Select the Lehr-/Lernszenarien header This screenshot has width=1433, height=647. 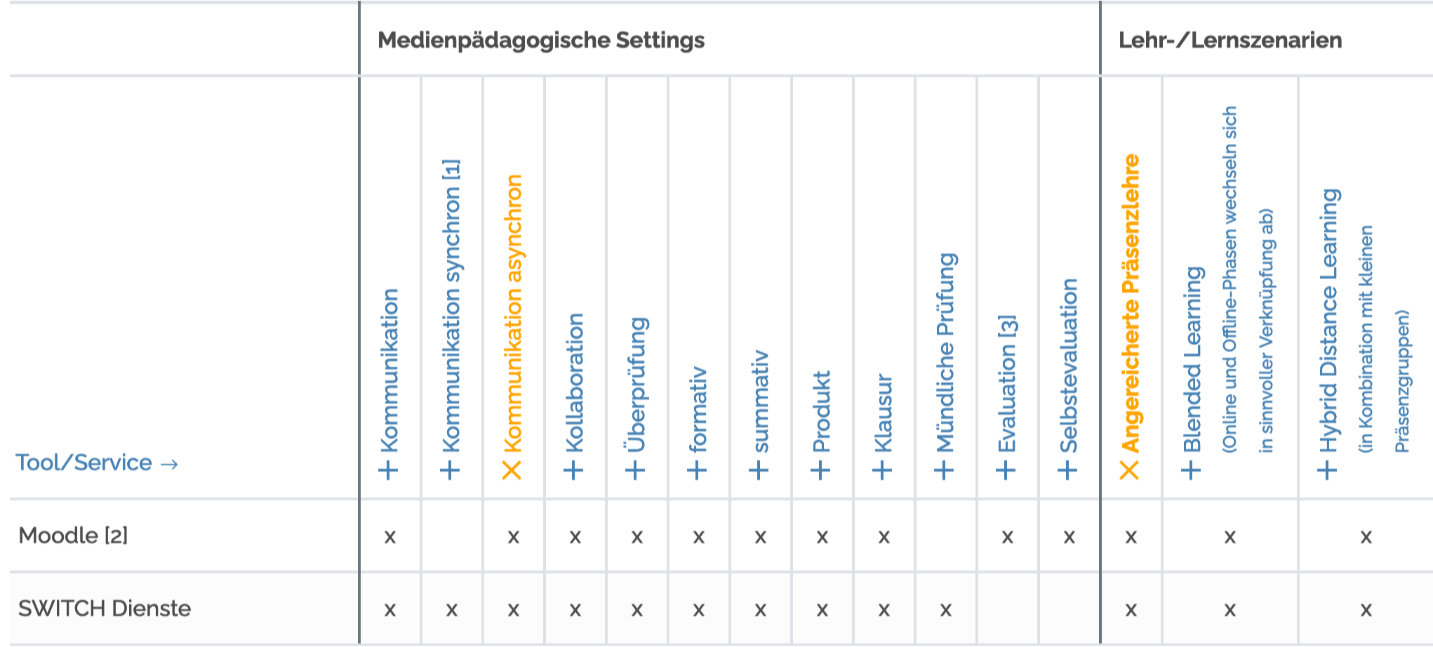(1229, 40)
